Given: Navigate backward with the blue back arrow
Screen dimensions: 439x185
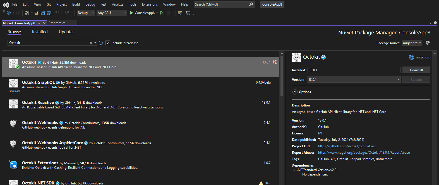Looking at the screenshot, I should pos(9,13).
